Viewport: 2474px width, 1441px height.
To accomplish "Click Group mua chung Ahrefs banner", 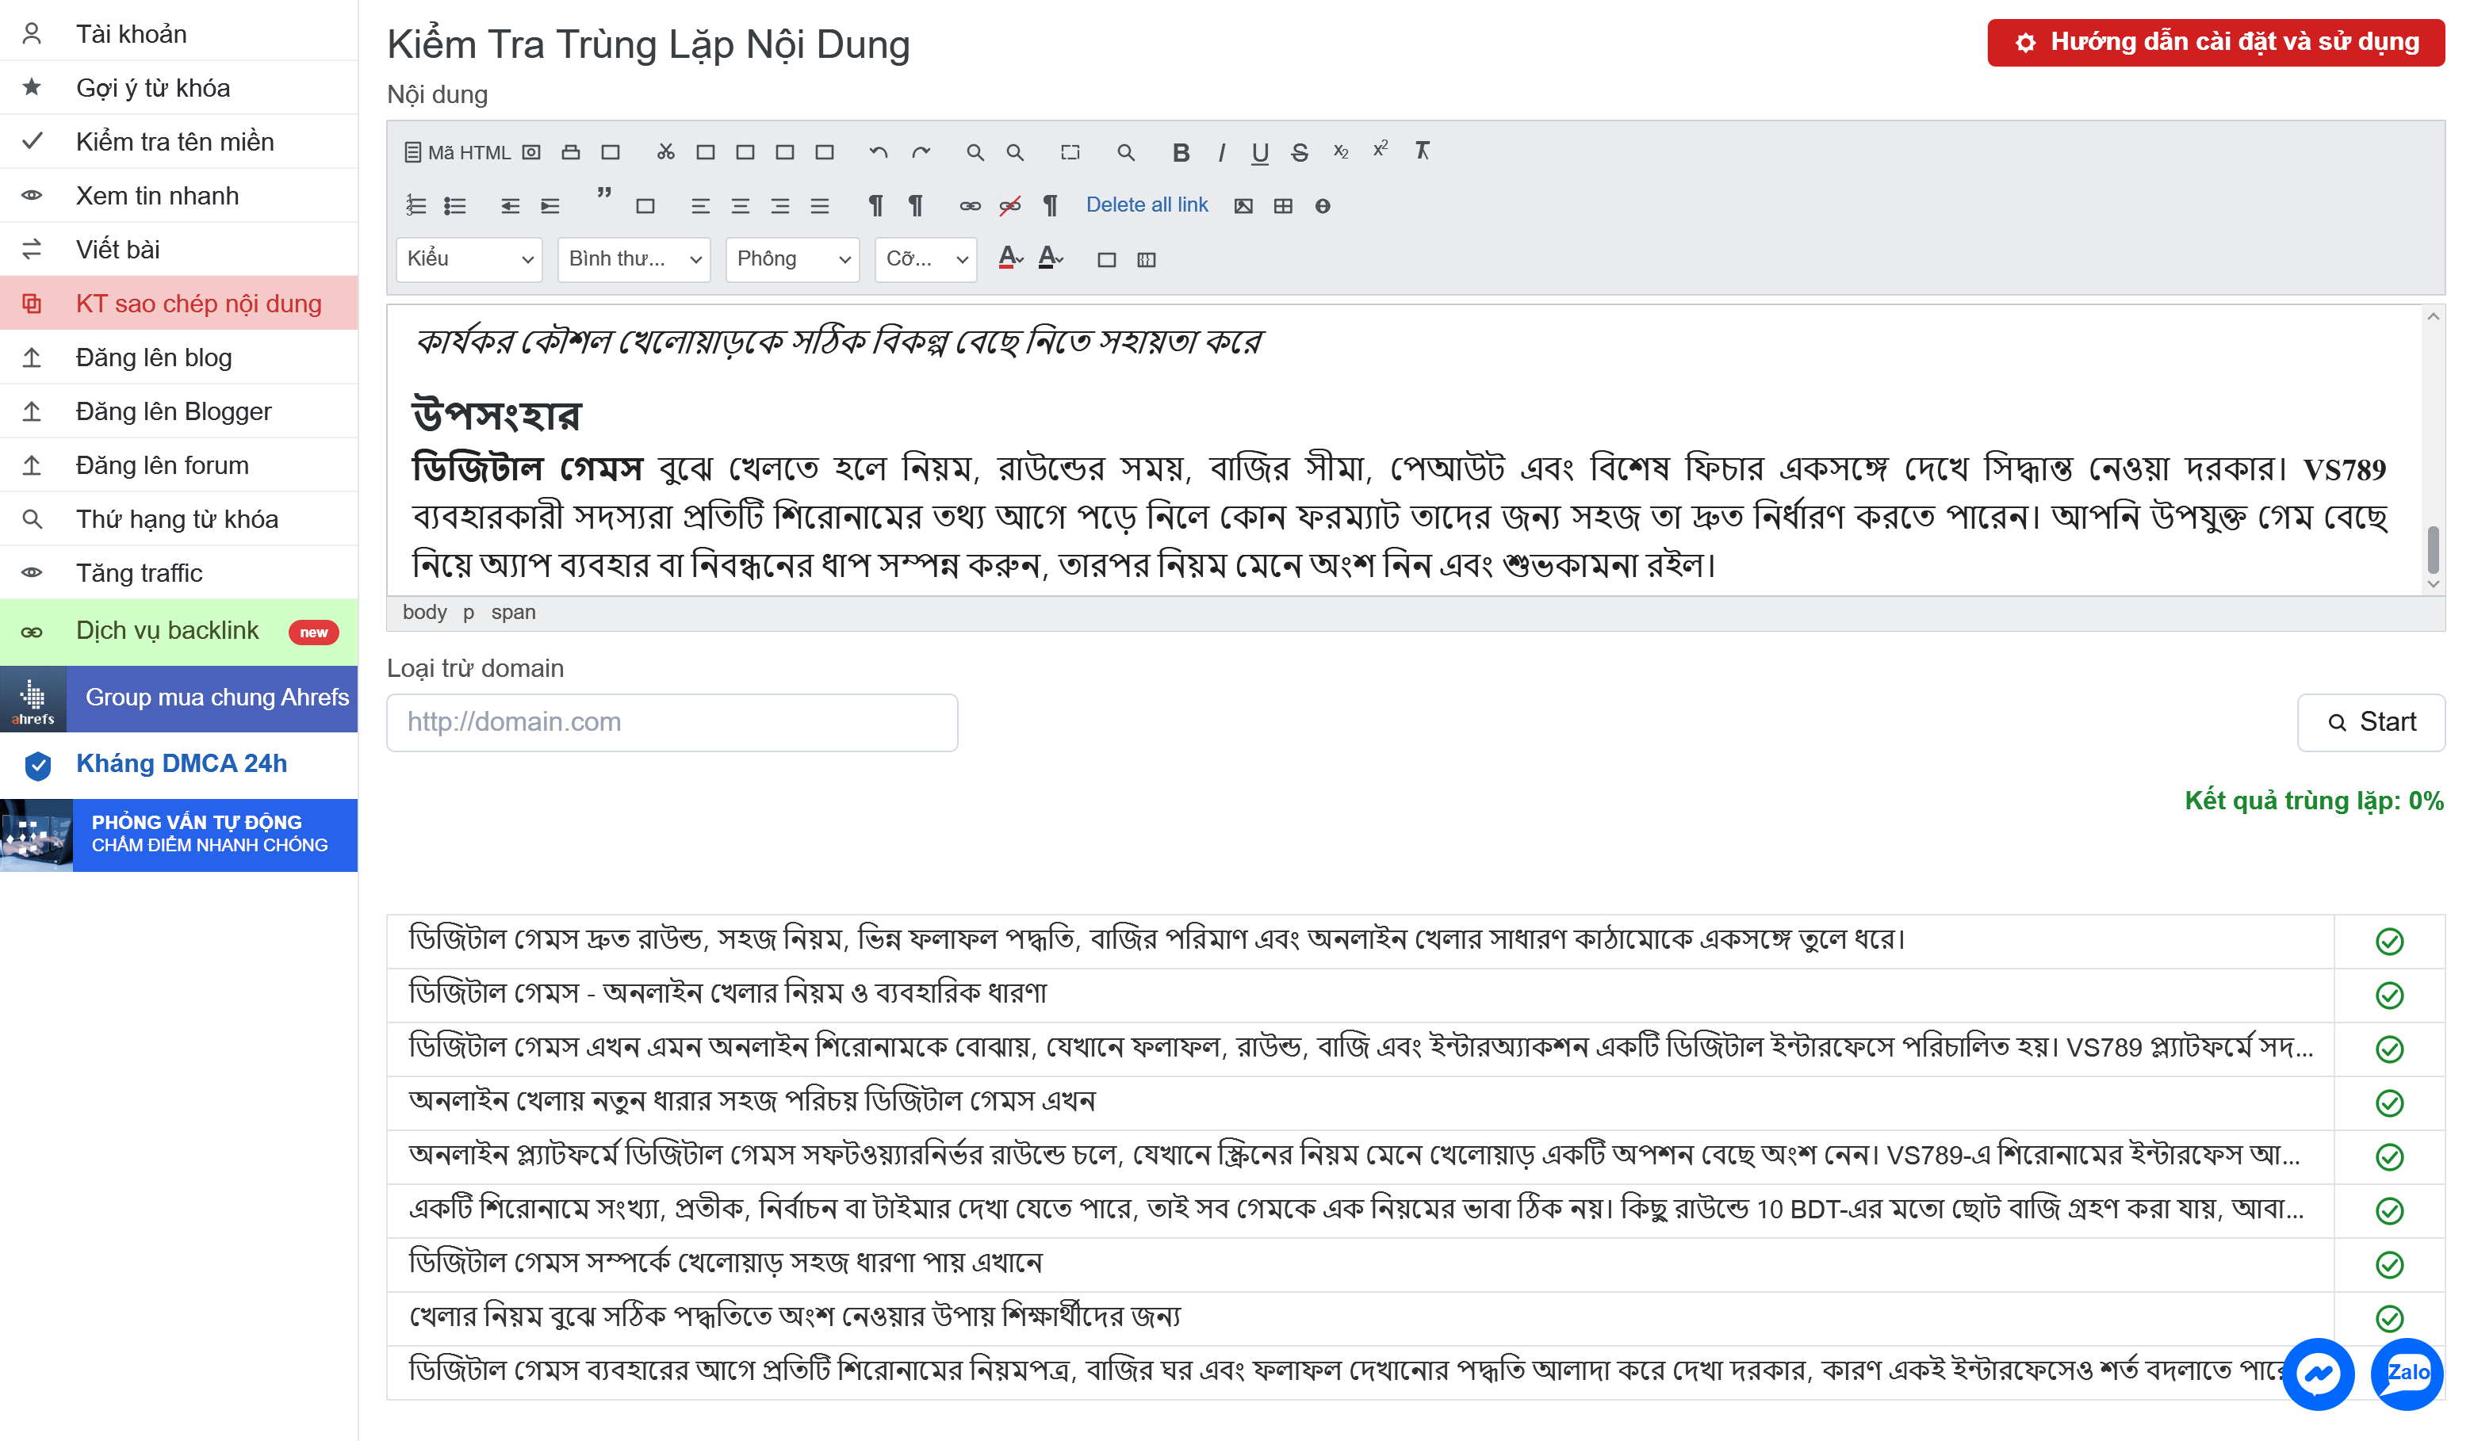I will pos(178,700).
